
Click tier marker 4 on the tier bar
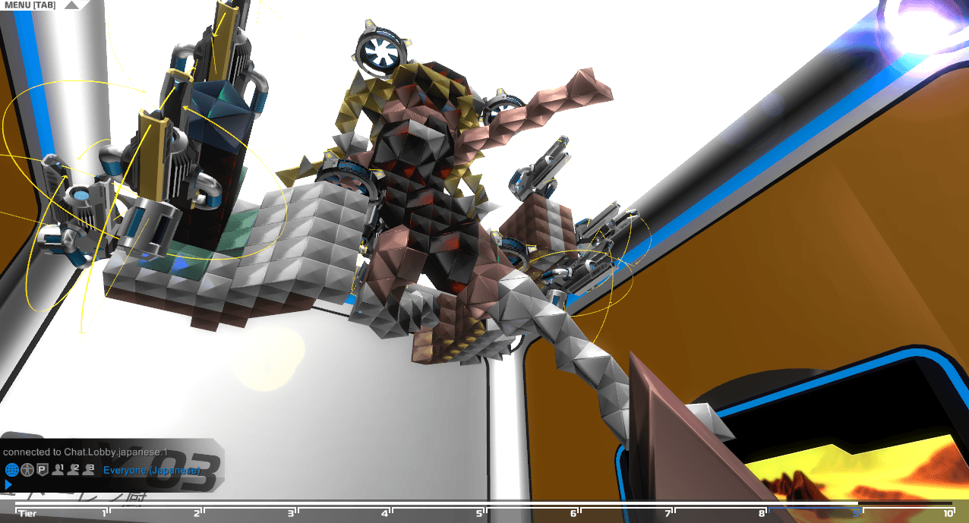(385, 514)
